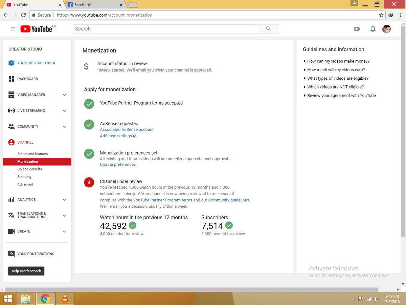
Task: Open a new browser tab
Action: click(133, 5)
